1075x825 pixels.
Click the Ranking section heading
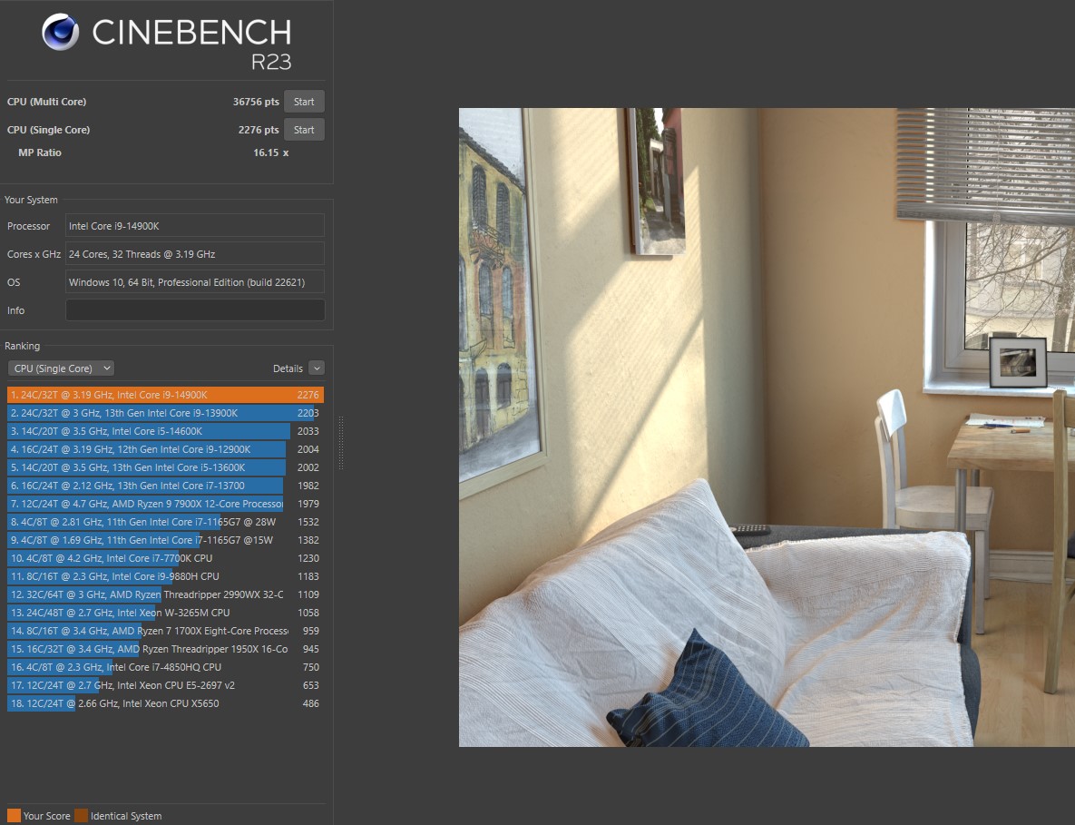[x=22, y=347]
